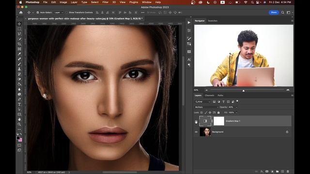
Task: Open the Multiply blend mode dropdown
Action: (x=206, y=107)
